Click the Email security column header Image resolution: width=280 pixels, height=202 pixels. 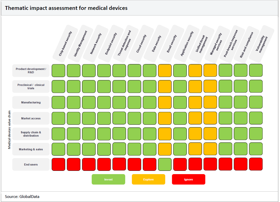click(x=171, y=44)
